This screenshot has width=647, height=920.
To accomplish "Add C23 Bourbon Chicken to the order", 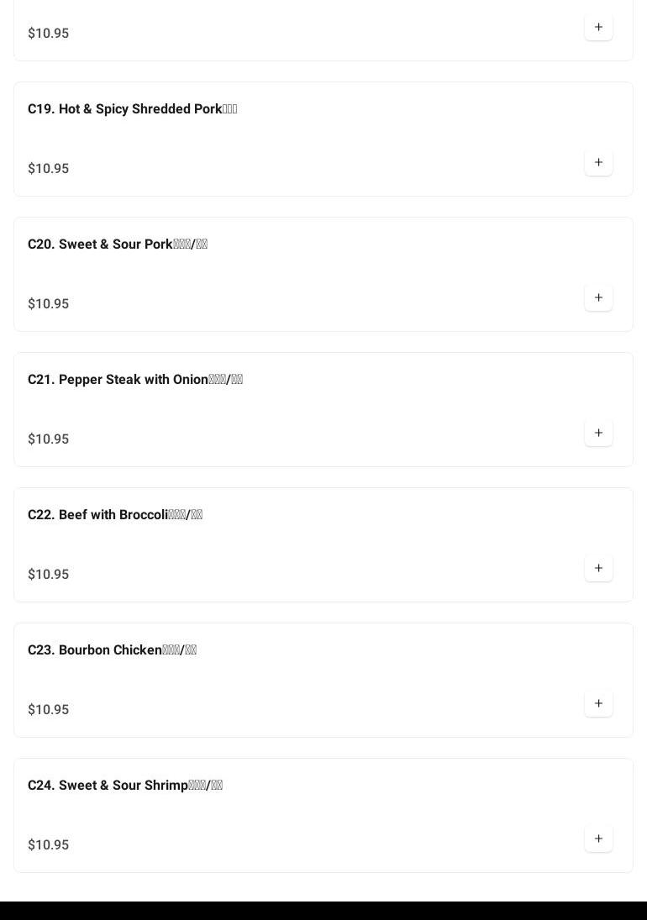I will tap(598, 704).
